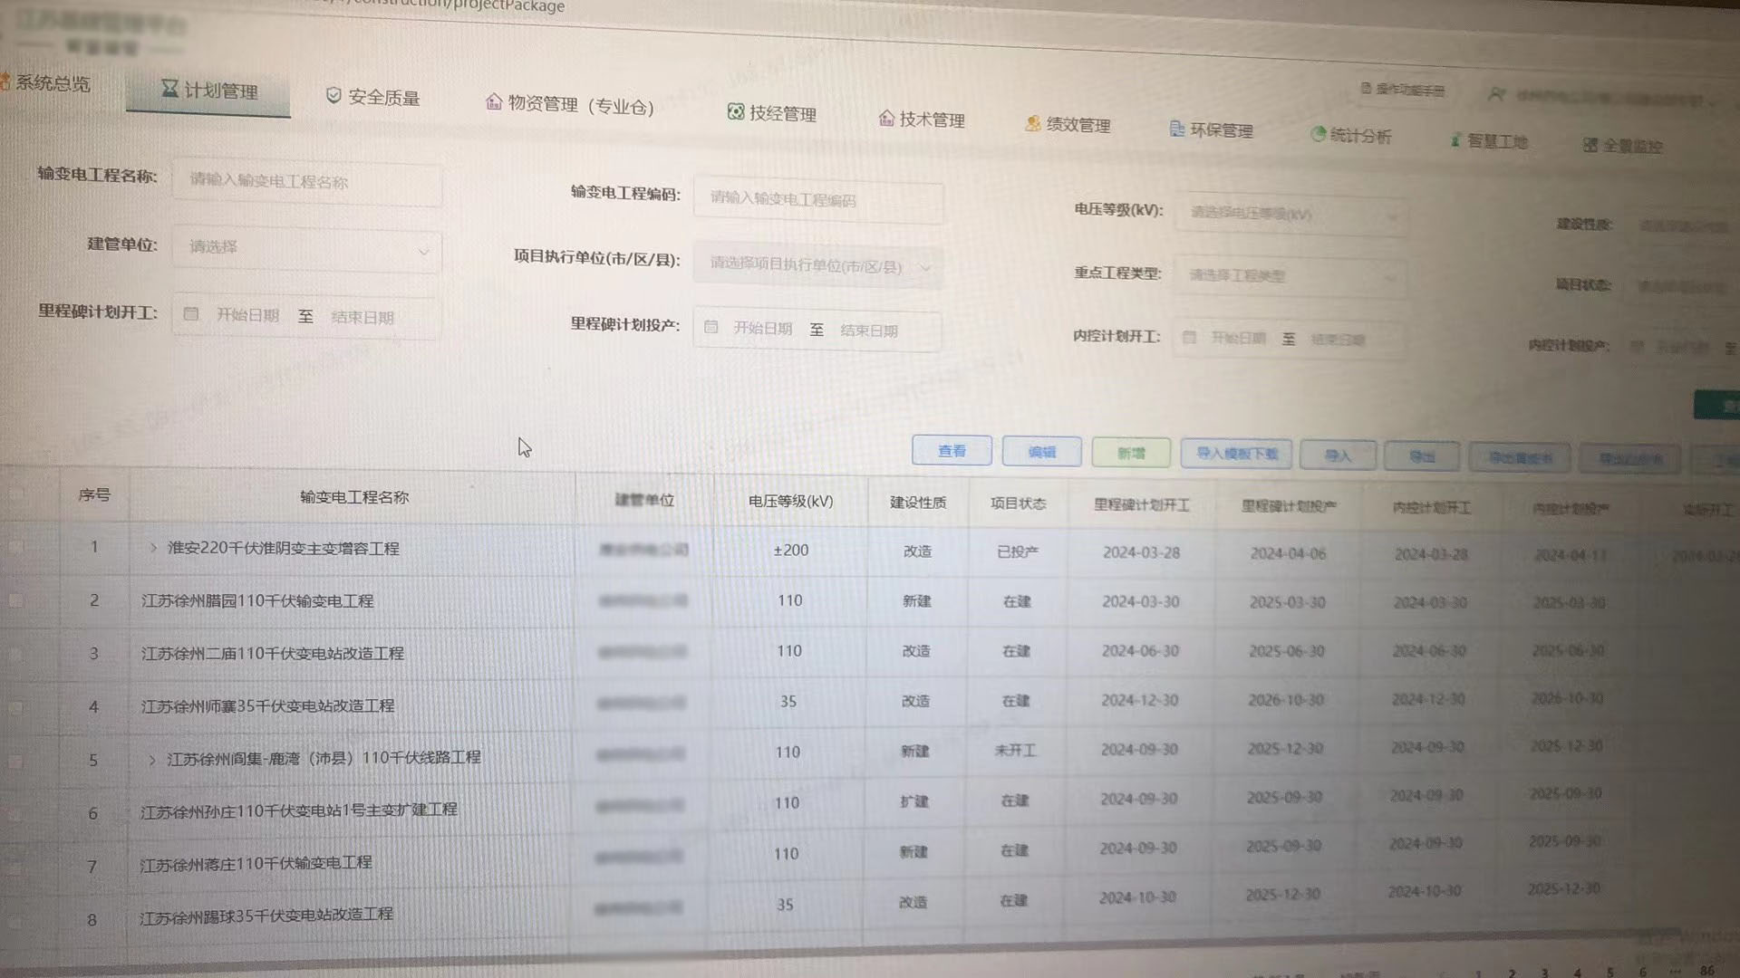Expand row 江苏徐州阎集-鹿湾110千伏线路工程
The image size is (1740, 978).
151,760
